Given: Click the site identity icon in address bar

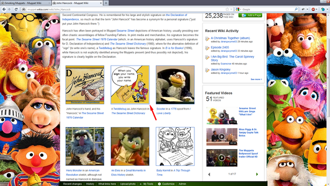Looking at the screenshot, I should [24, 9].
